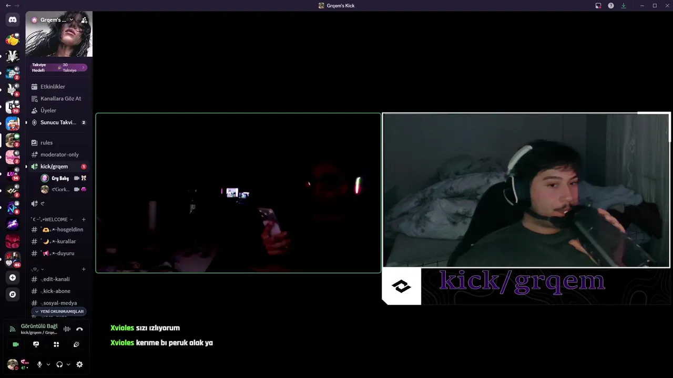Open the sosyal-medya channel
This screenshot has width=673, height=378.
59,303
